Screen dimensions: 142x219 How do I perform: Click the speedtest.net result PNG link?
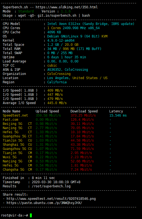(x=51, y=199)
